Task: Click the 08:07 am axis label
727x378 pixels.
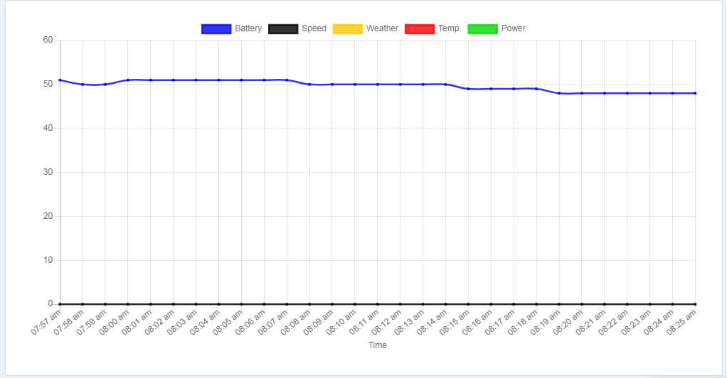Action: point(272,322)
